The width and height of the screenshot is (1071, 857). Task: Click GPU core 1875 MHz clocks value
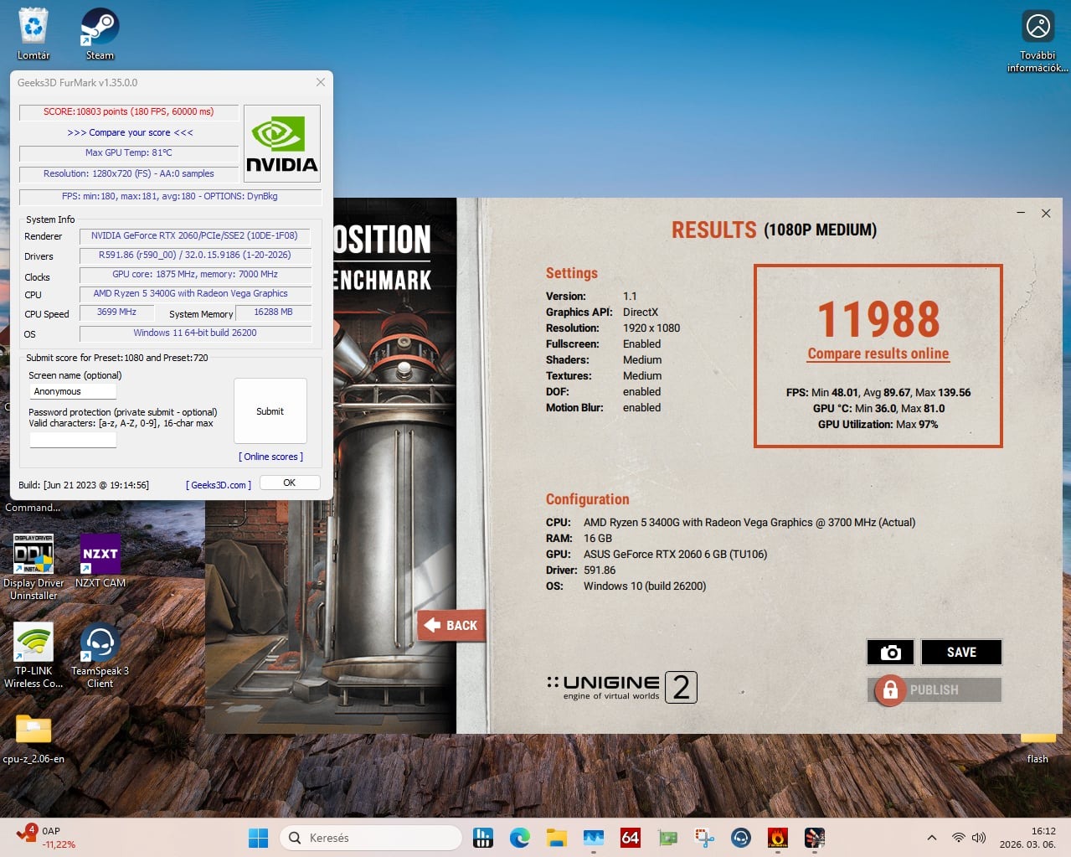[x=194, y=274]
